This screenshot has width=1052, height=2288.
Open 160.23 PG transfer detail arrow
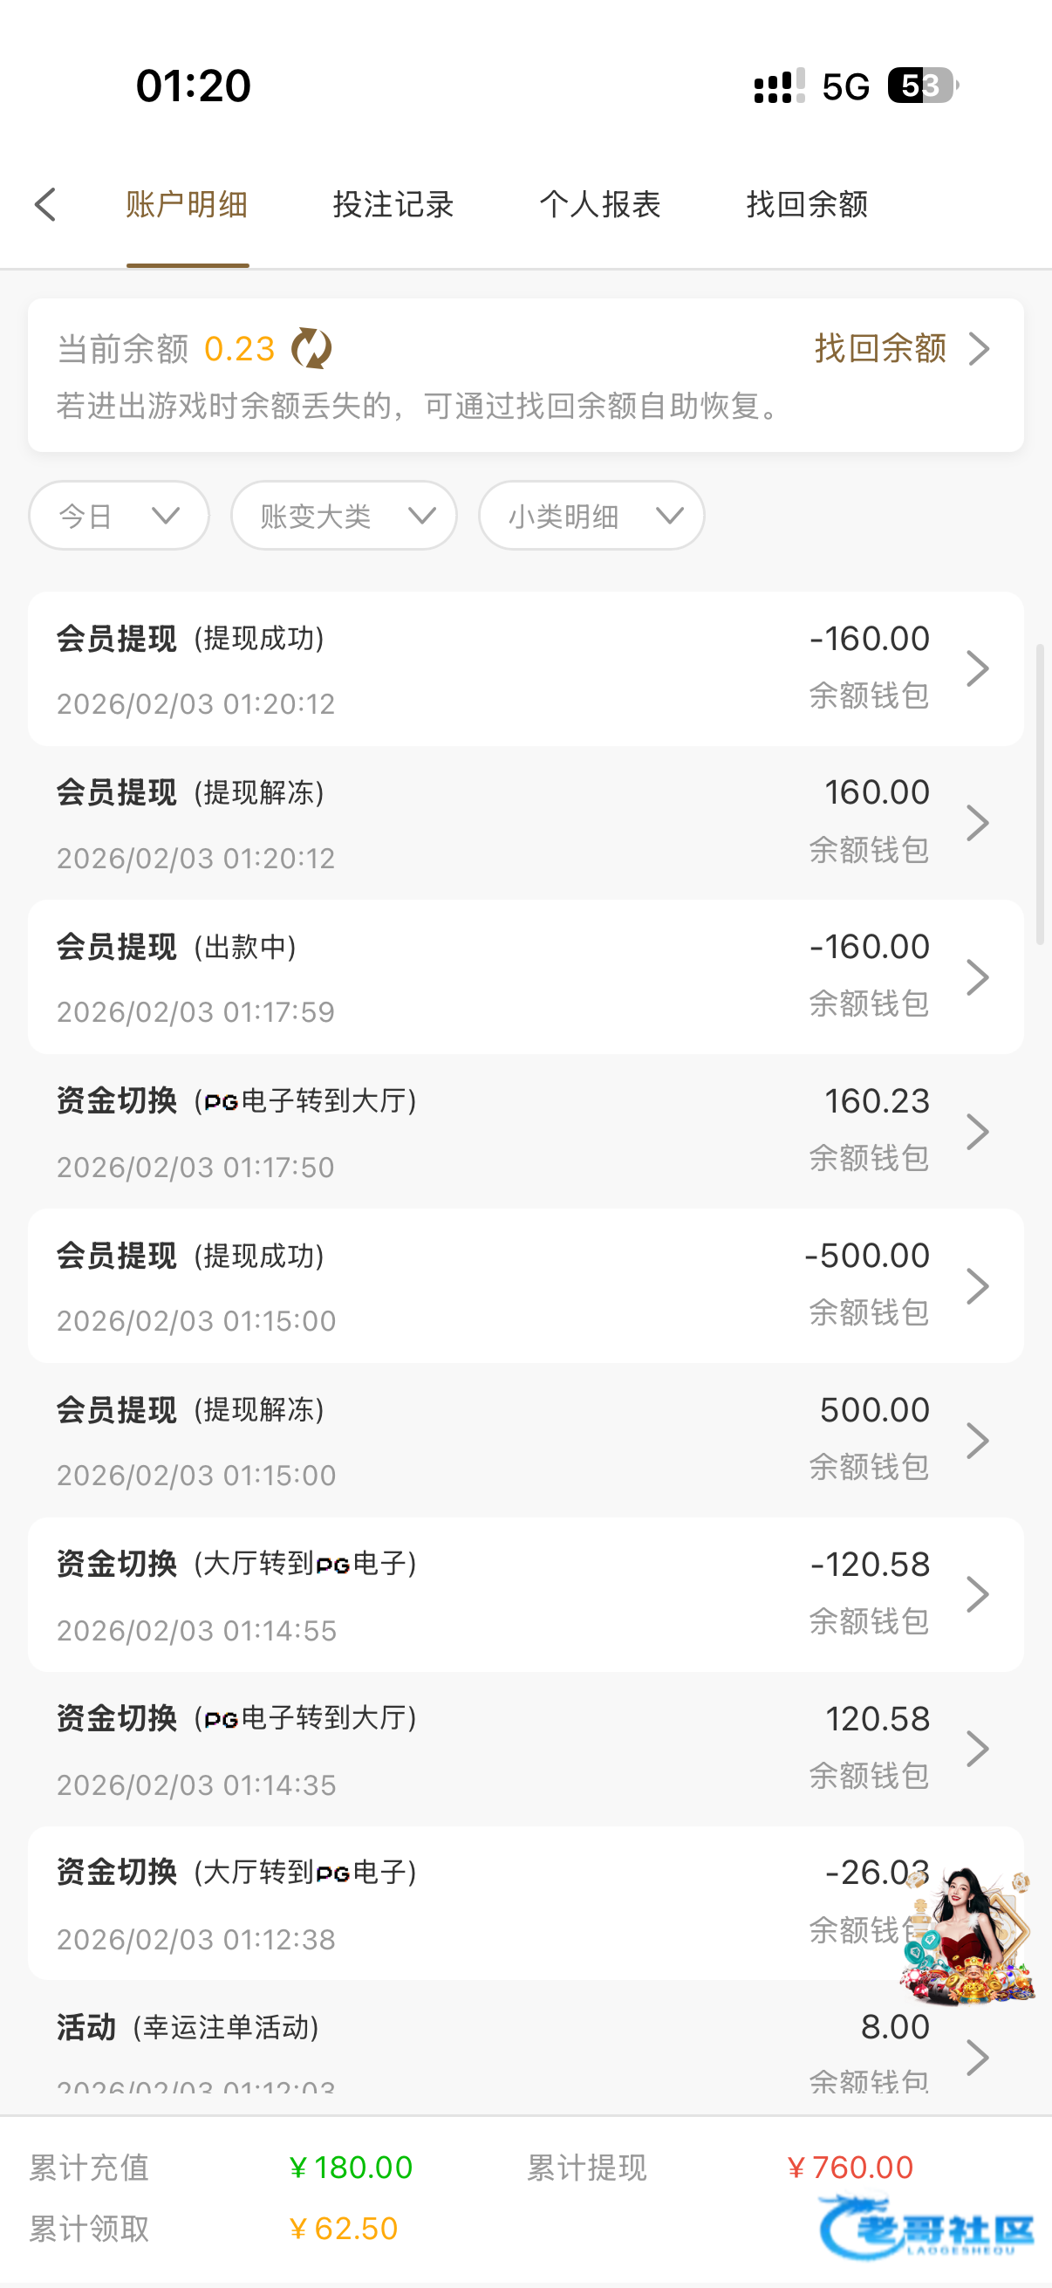978,1132
